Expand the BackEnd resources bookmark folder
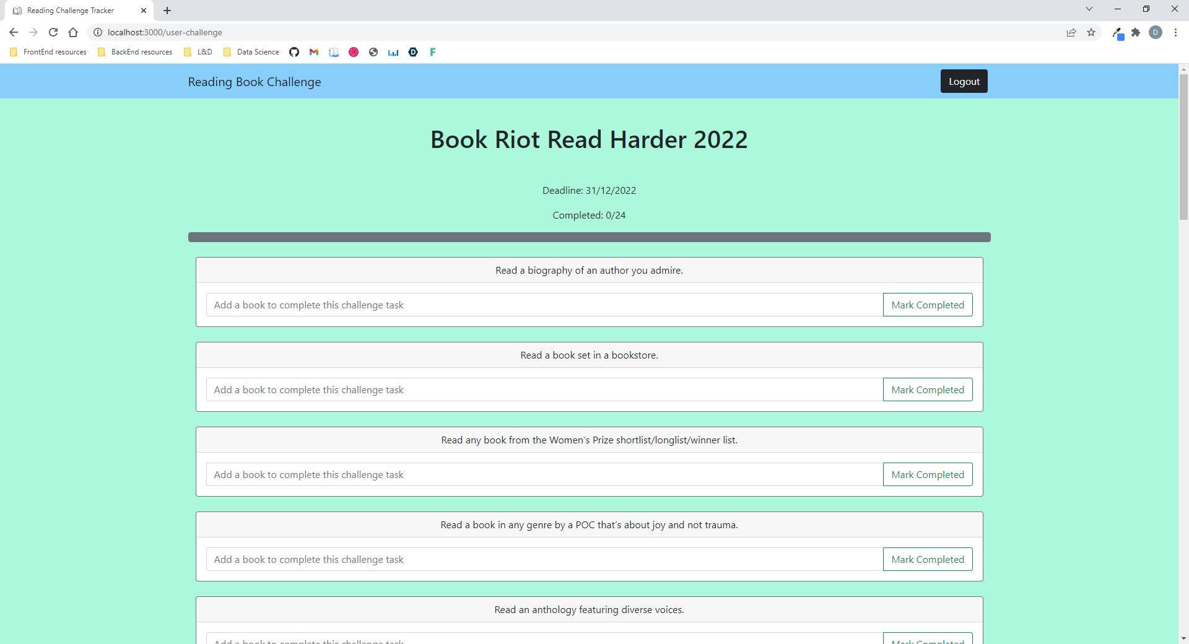Image resolution: width=1189 pixels, height=644 pixels. point(135,52)
